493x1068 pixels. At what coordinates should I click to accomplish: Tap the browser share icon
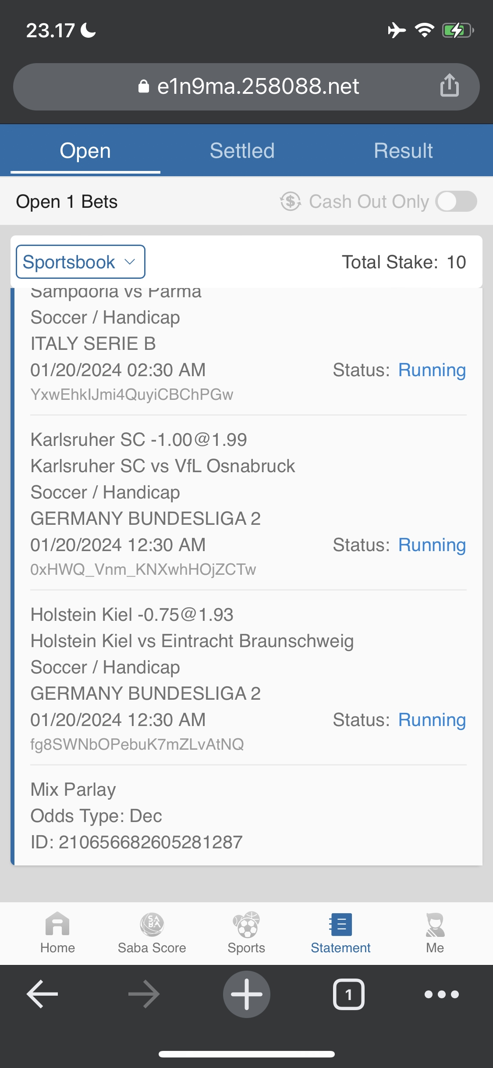pos(449,85)
